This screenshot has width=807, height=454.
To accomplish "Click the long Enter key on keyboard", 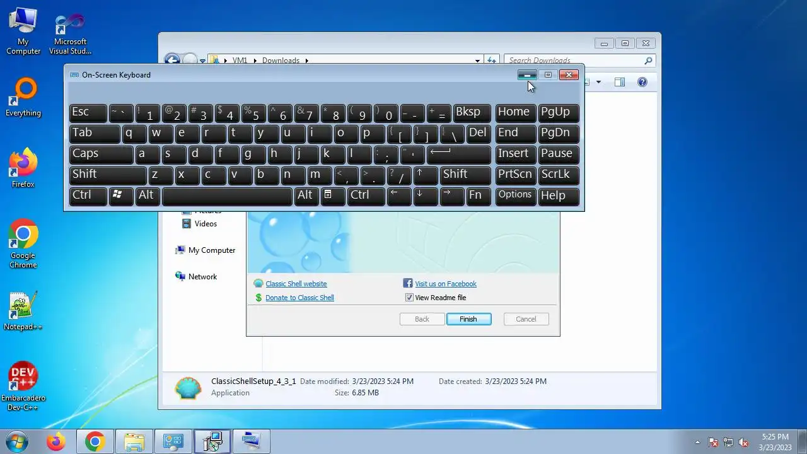I will coord(459,154).
